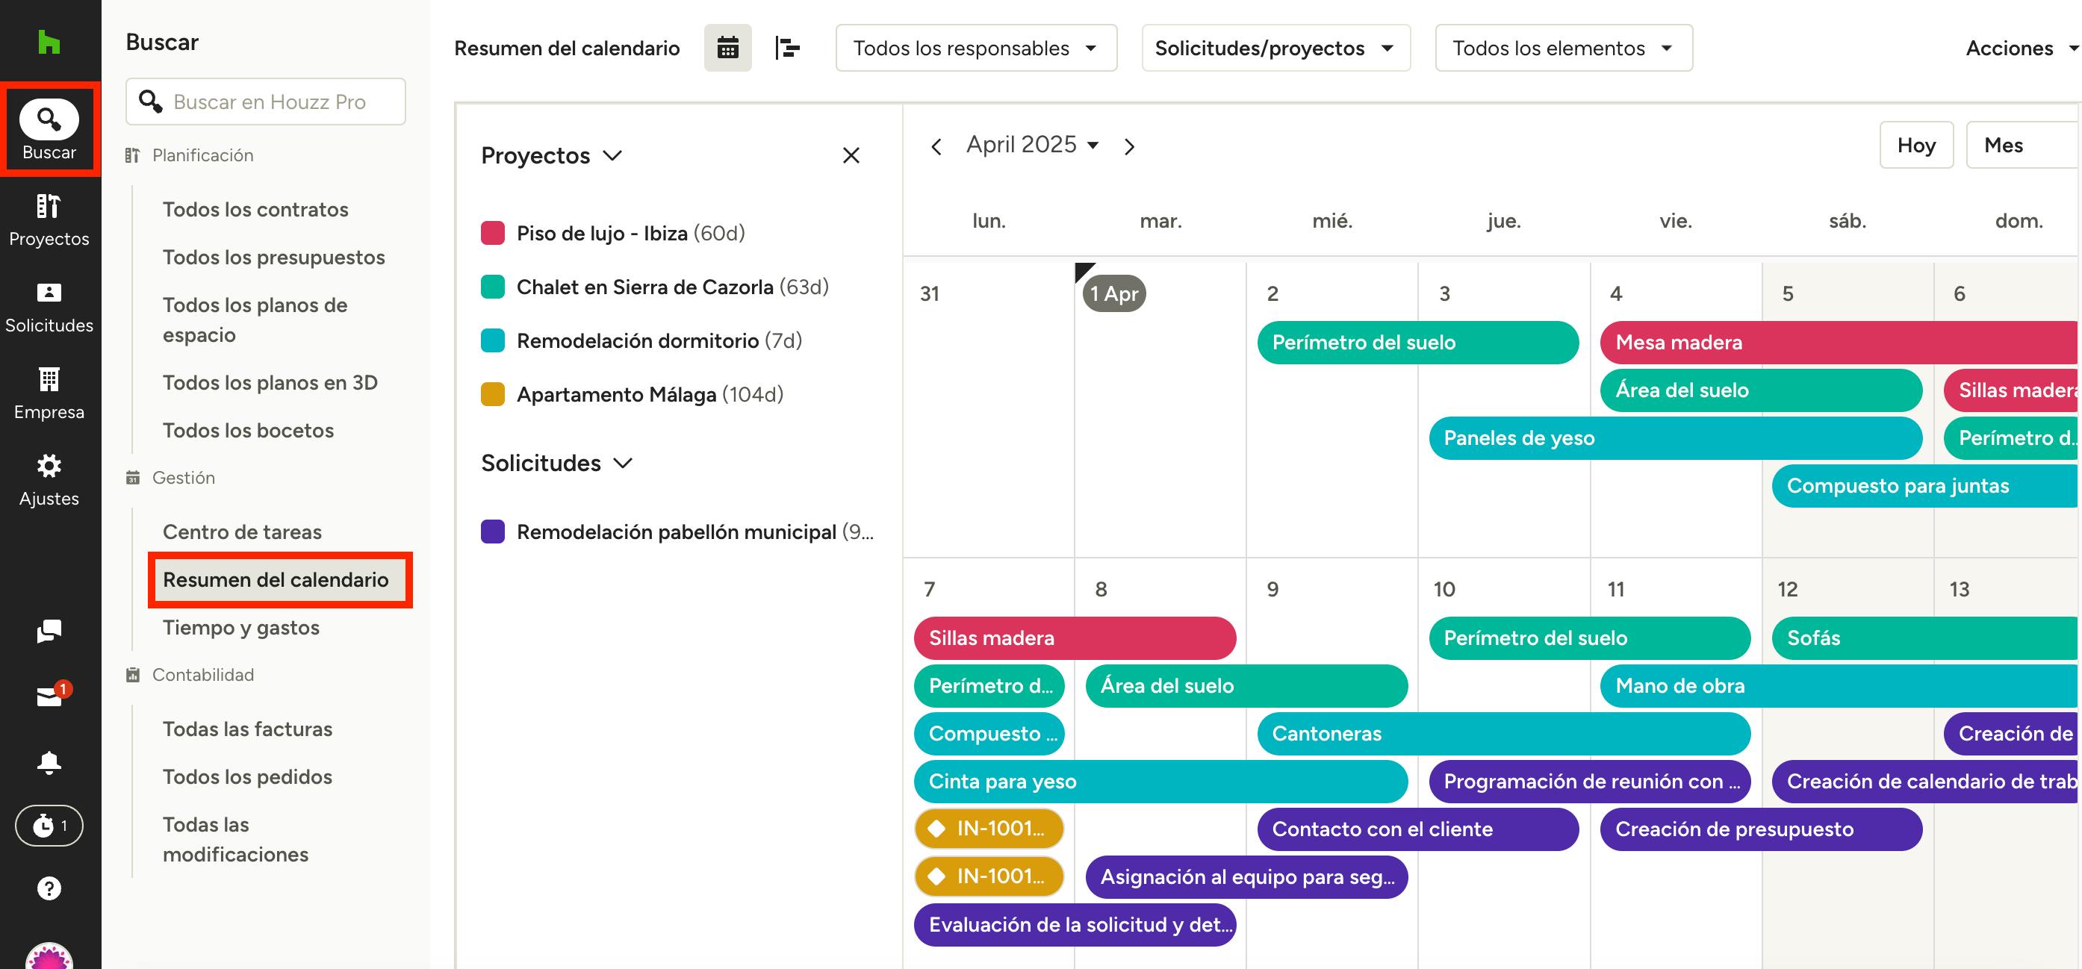
Task: Click the Houzz logo icon
Action: tap(49, 42)
